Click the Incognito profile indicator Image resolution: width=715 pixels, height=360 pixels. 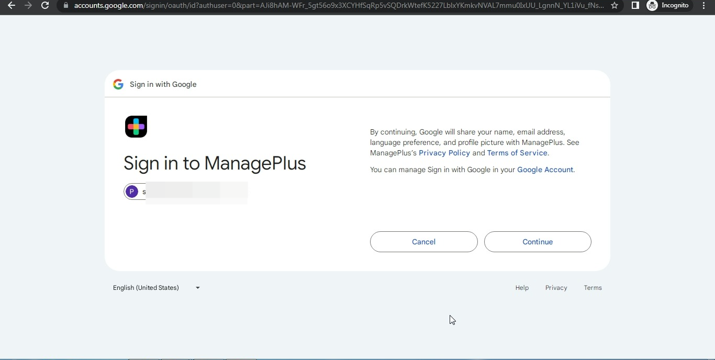pyautogui.click(x=668, y=5)
